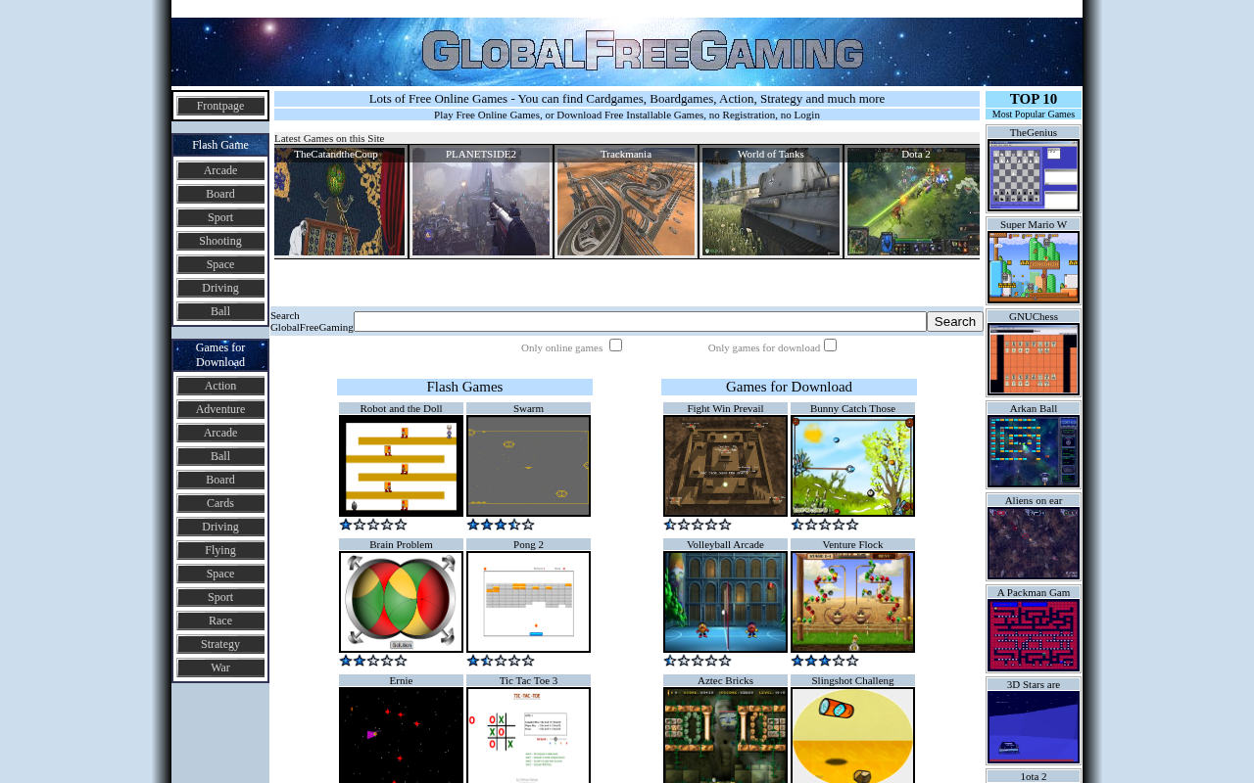Enable Only online games checkbox
The width and height of the screenshot is (1254, 783).
pyautogui.click(x=615, y=345)
